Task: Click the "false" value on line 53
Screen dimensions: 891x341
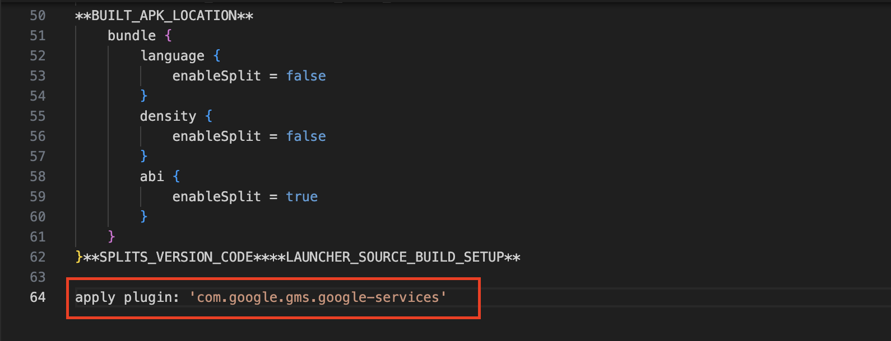Action: tap(305, 76)
